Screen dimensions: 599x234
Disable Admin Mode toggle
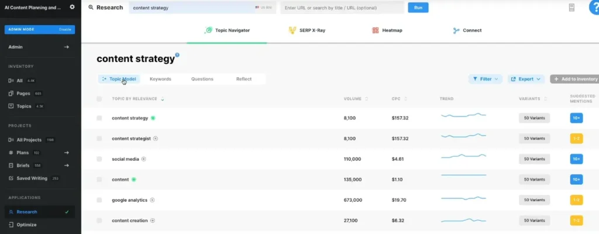point(65,29)
